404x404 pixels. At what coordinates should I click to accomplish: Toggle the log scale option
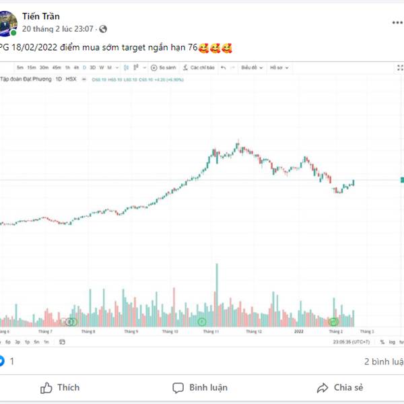[x=392, y=342]
